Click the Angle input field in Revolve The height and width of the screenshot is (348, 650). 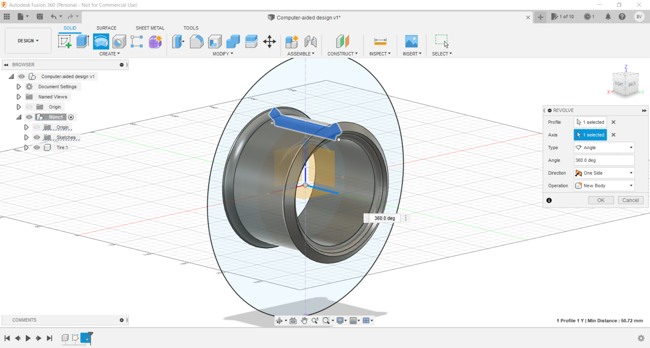click(604, 160)
